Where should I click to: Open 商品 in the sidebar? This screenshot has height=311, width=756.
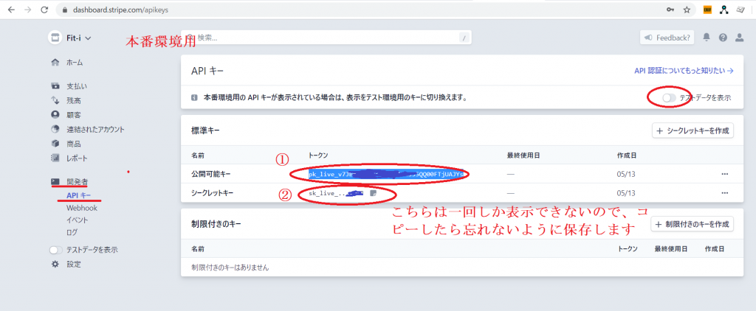point(74,144)
